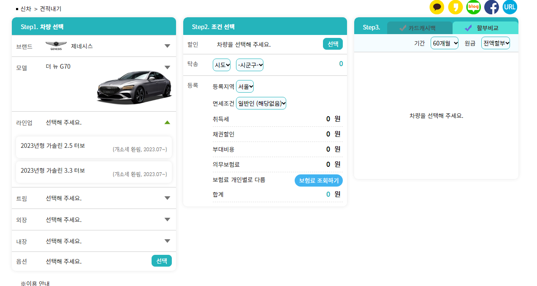Viewport: 537px width, 286px height.
Task: Select 2023년형 가솔린 2.5 터보 lineup
Action: [94, 147]
